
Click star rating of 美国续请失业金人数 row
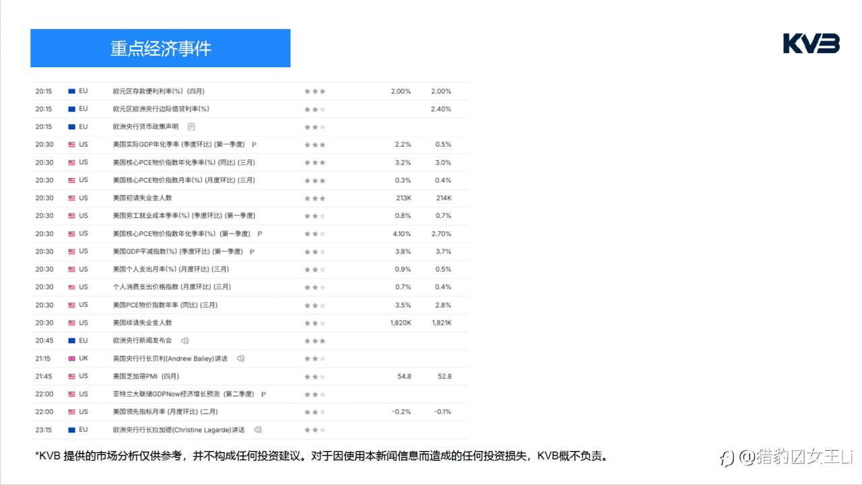pos(314,323)
